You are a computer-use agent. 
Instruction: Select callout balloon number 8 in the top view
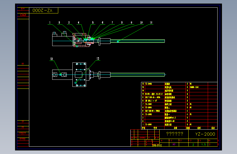click(x=122, y=22)
